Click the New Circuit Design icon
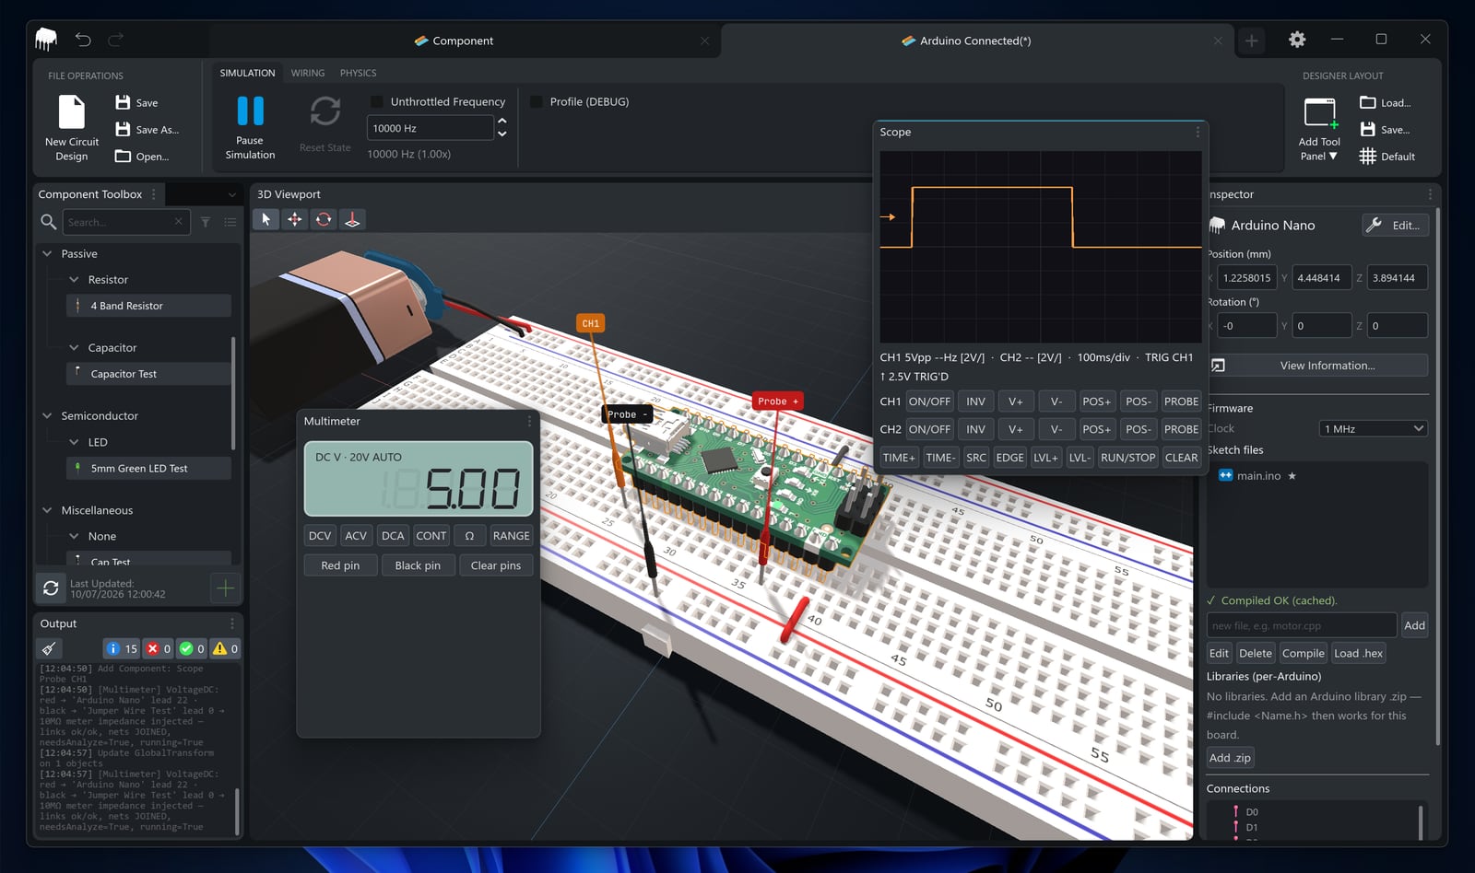This screenshot has height=873, width=1475. click(x=71, y=111)
